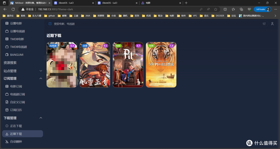The height and width of the screenshot is (149, 280).
Task: Open the github bookmark folder
Action: point(50,16)
